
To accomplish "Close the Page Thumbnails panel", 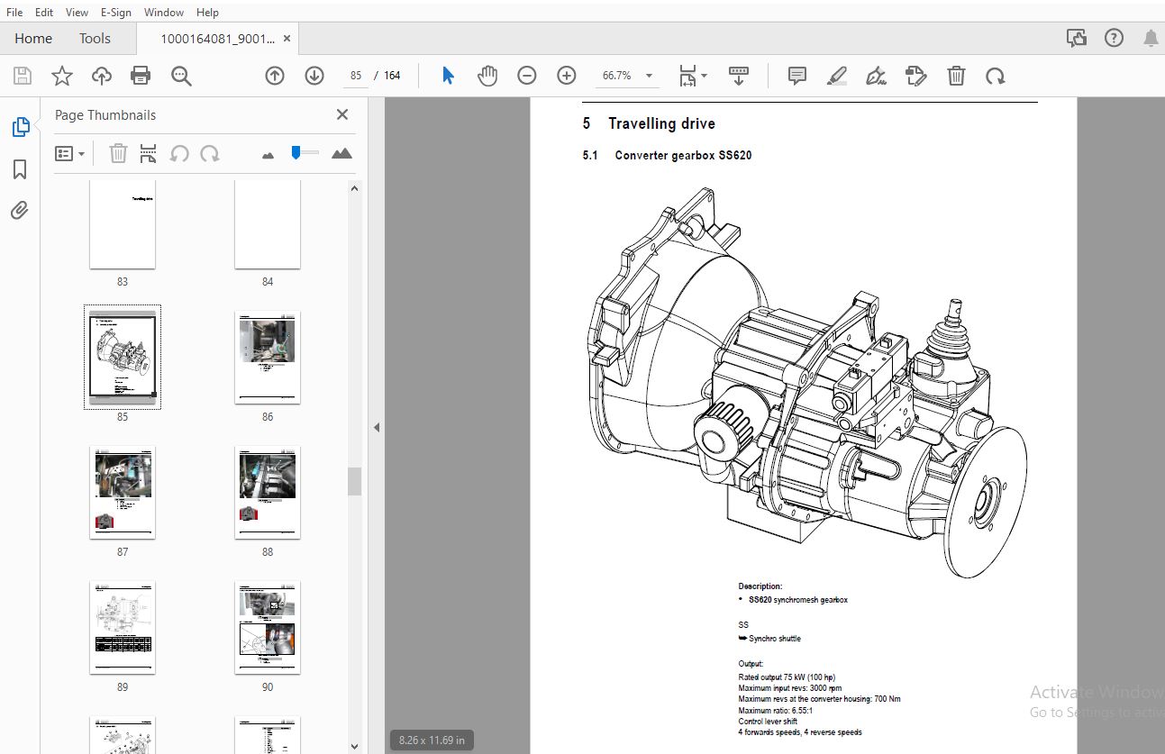I will click(342, 114).
